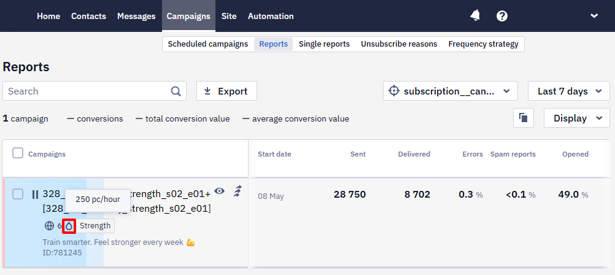Viewport: 615px width, 275px height.
Task: Click the Strength tag label
Action: point(95,225)
